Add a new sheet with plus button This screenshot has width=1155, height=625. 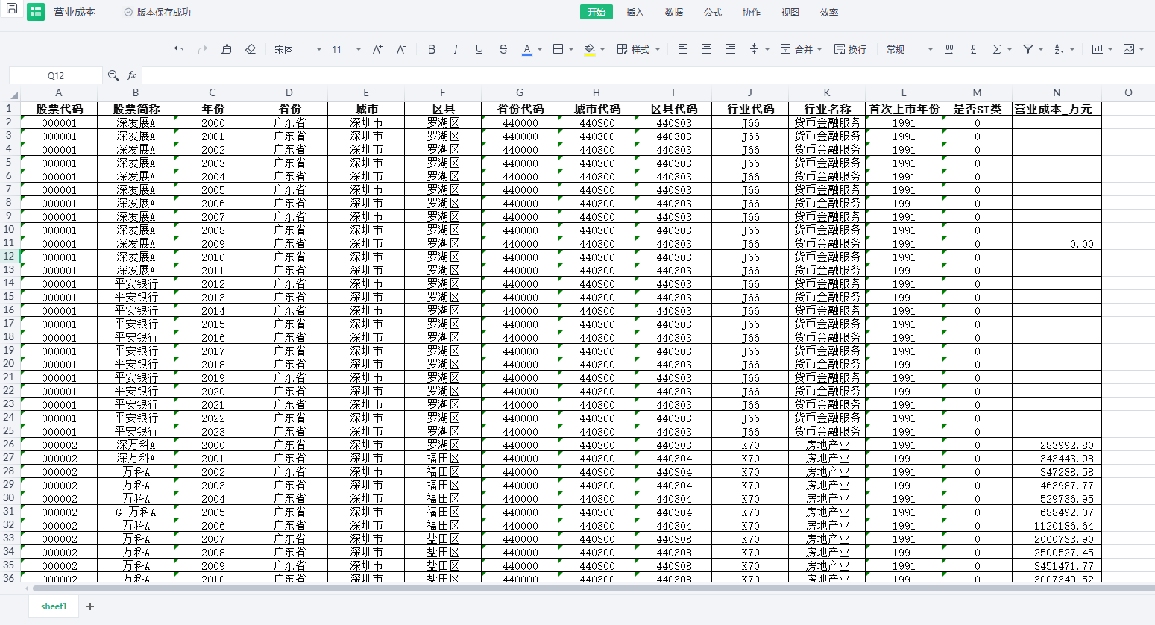[90, 606]
